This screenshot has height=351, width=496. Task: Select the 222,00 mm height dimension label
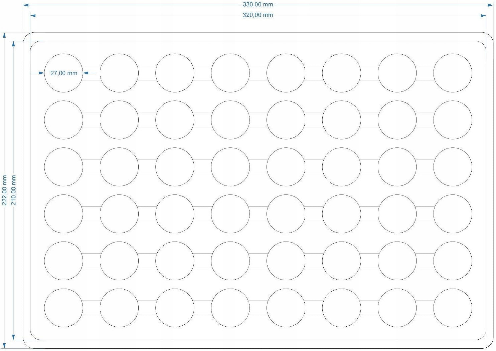pyautogui.click(x=5, y=190)
